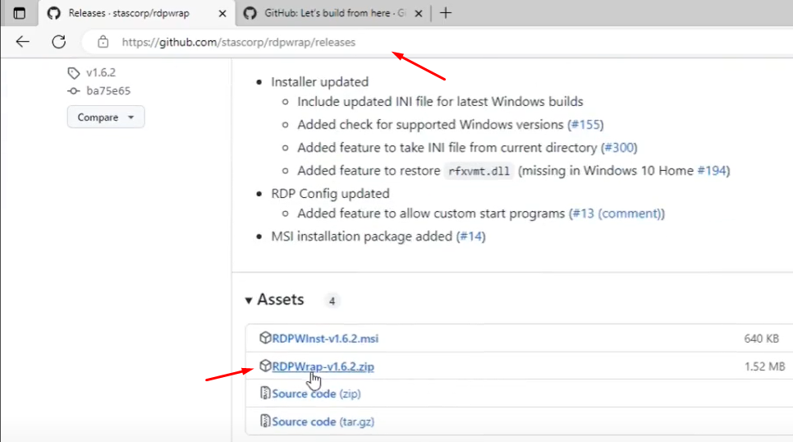This screenshot has width=793, height=442.
Task: Close the GitHub: Let's build from here tab
Action: point(418,14)
